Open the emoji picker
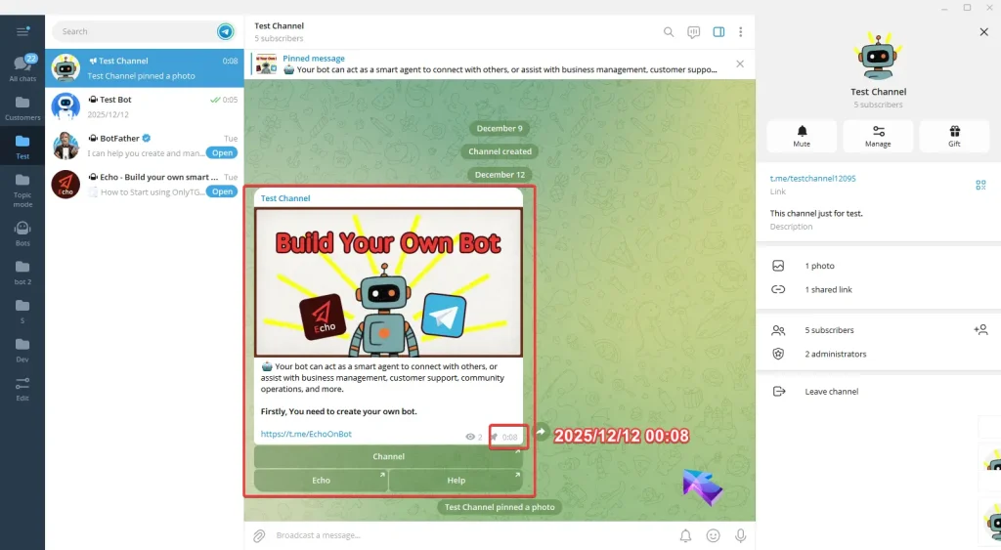Image resolution: width=1001 pixels, height=550 pixels. click(x=714, y=535)
